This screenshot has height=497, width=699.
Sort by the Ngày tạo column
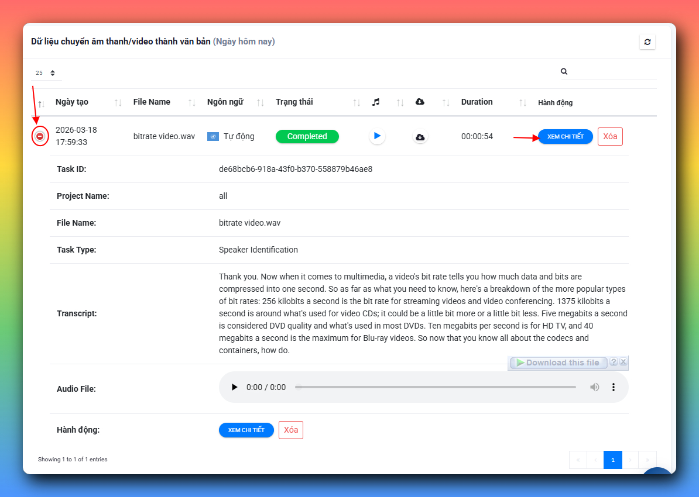72,102
